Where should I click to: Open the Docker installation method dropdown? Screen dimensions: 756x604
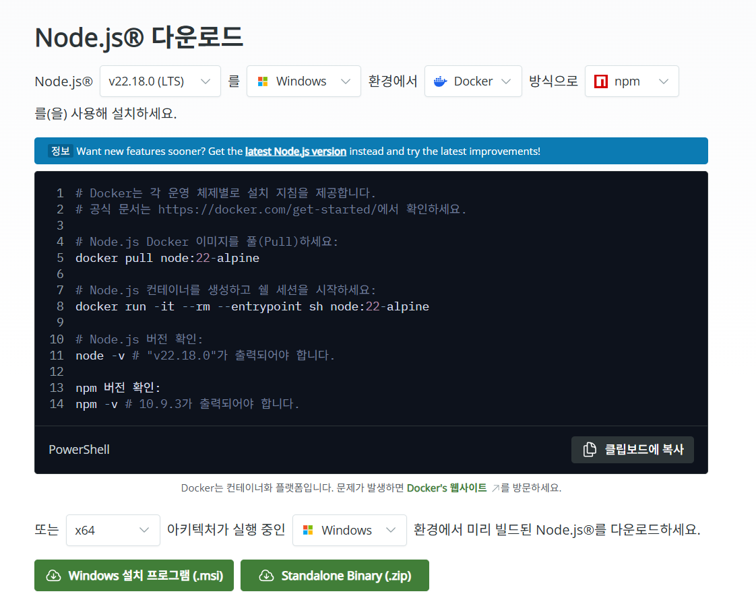[473, 81]
